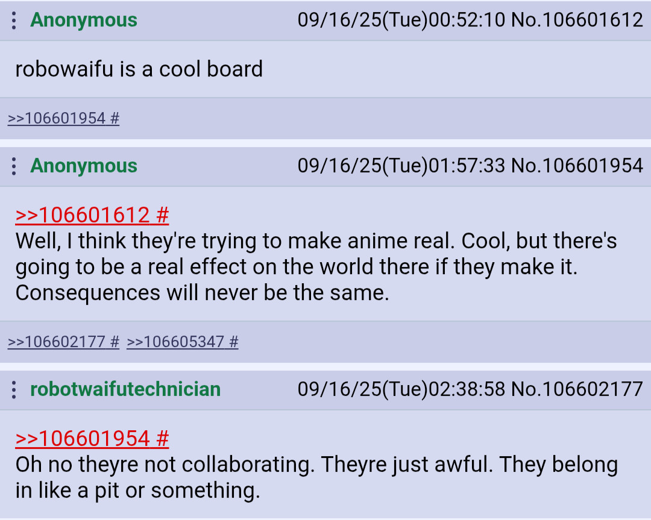Open the three-dot menu of post No.106601954
This screenshot has width=651, height=520.
point(14,166)
